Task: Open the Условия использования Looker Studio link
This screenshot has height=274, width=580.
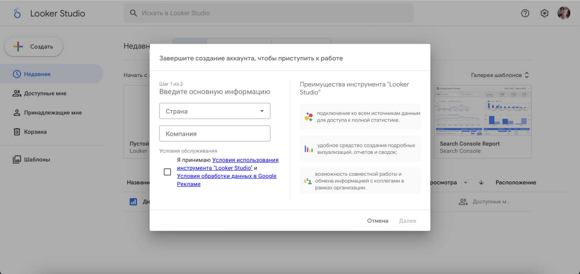Action: click(x=228, y=164)
